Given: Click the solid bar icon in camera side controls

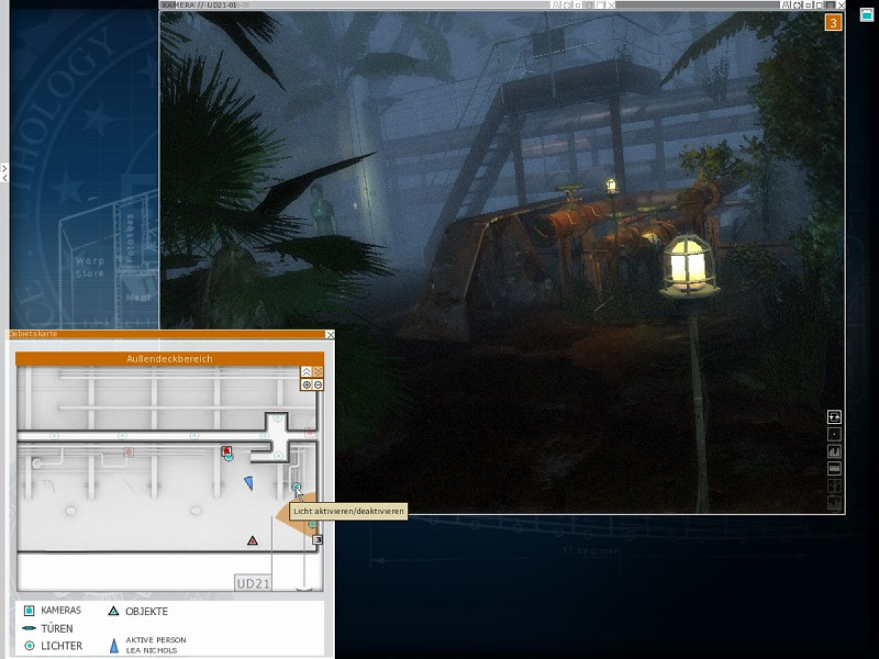Looking at the screenshot, I should coord(834,468).
